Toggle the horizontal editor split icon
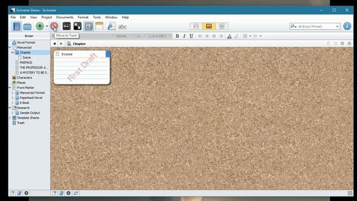This screenshot has height=201, width=357. [x=349, y=44]
